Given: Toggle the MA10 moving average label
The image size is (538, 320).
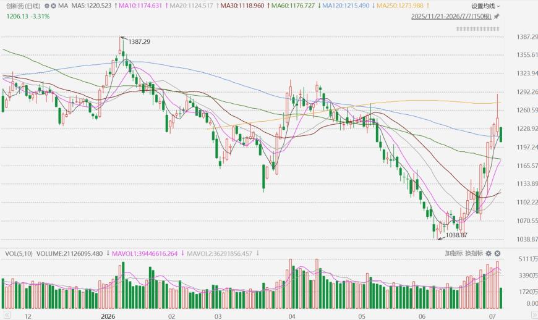Looking at the screenshot, I should tap(140, 6).
